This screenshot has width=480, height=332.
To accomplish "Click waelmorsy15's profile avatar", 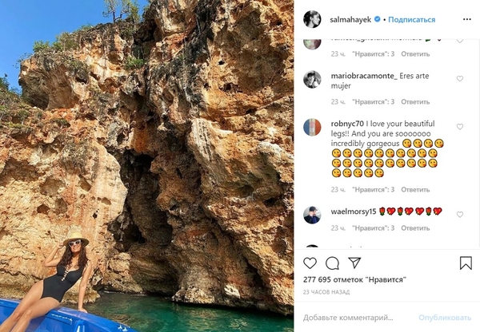I will coord(312,215).
